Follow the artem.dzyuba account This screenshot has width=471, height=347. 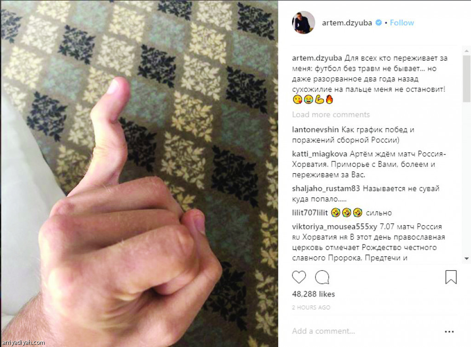click(x=402, y=23)
